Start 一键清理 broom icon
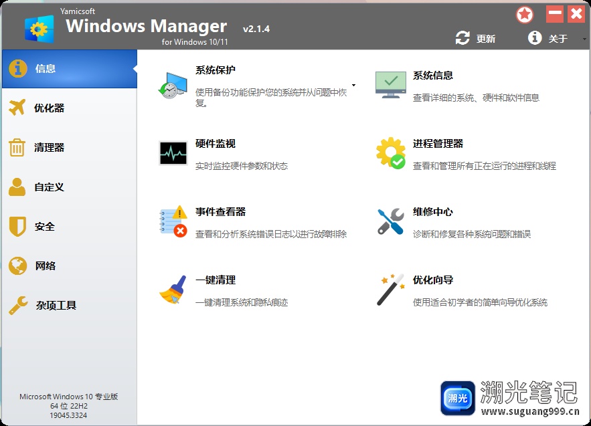591x426 pixels. tap(173, 290)
